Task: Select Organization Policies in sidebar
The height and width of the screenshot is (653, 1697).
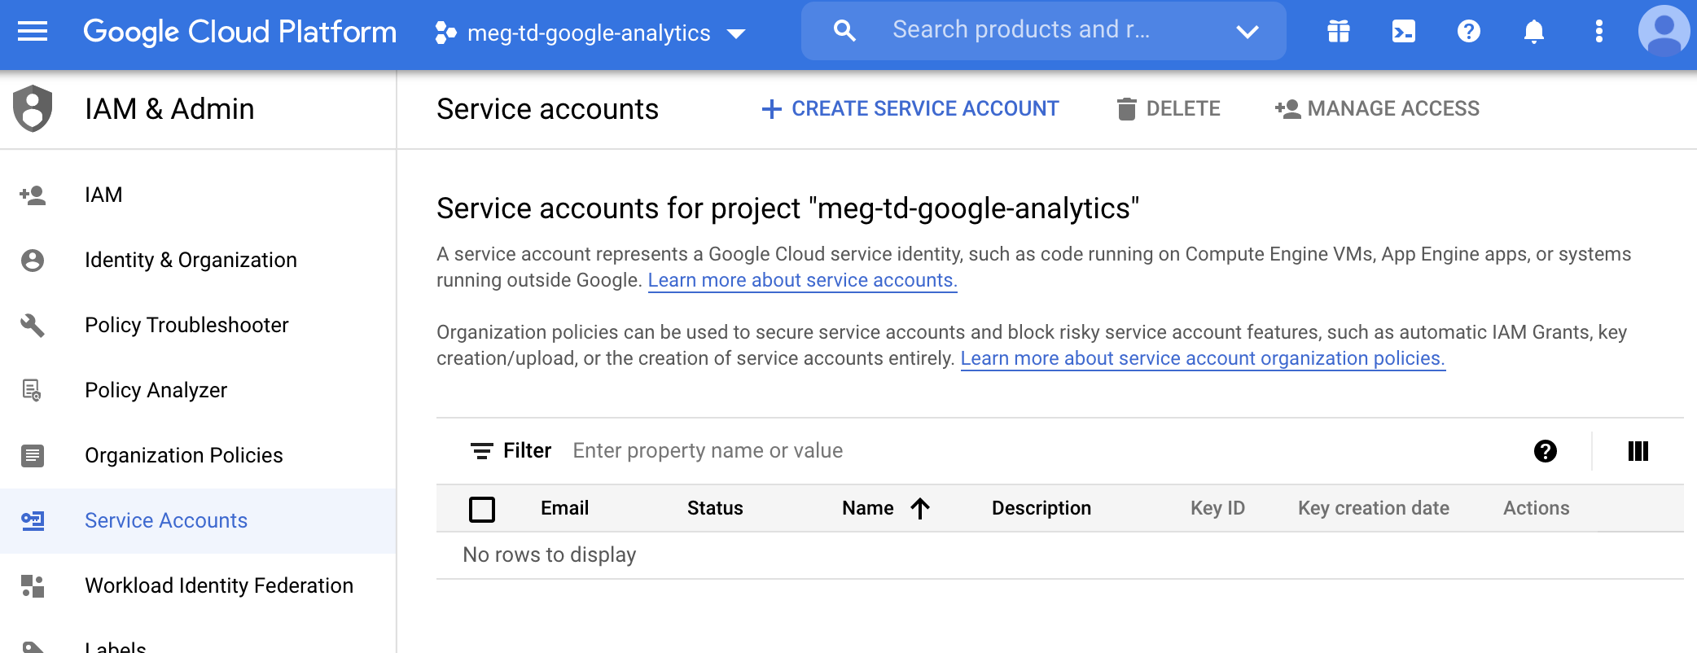Action: pos(183,455)
